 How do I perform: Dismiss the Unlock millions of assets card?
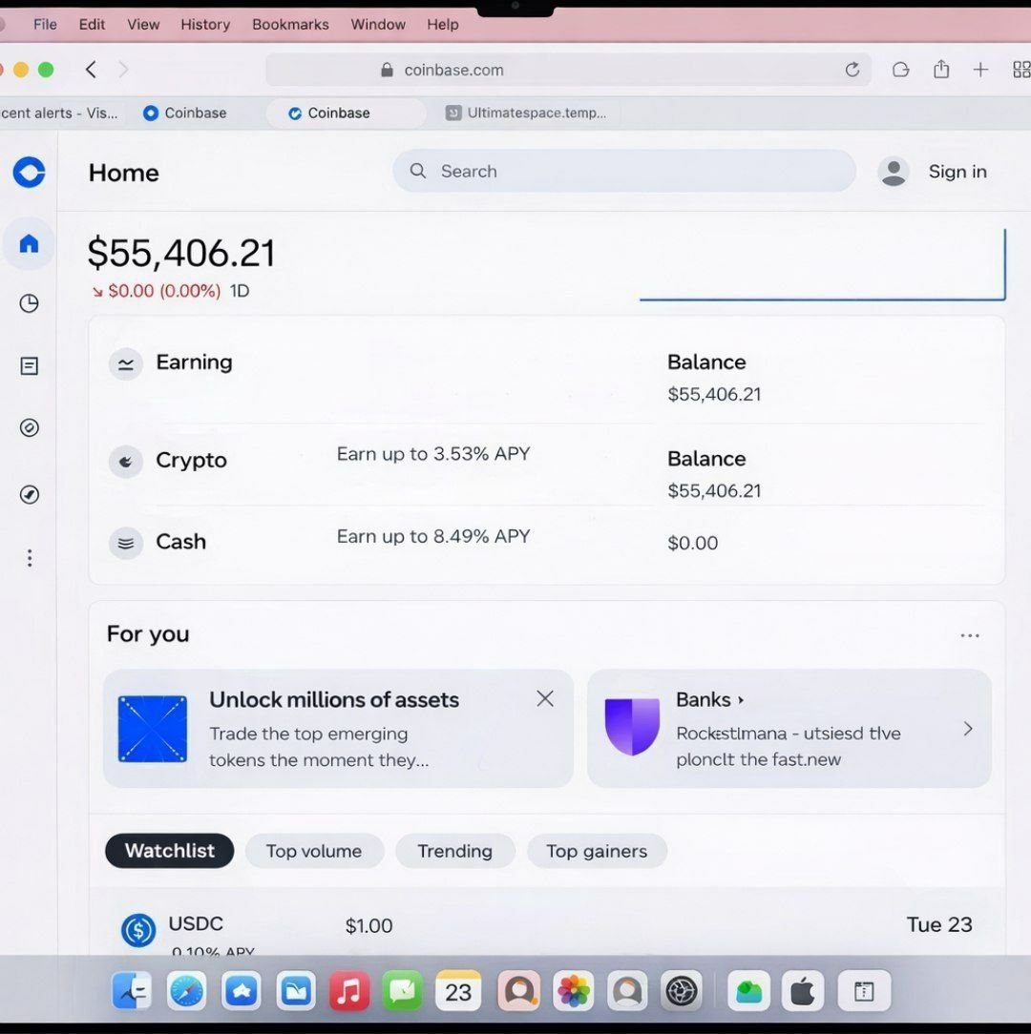(545, 698)
